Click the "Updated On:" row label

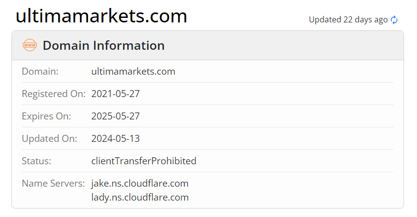click(x=49, y=138)
